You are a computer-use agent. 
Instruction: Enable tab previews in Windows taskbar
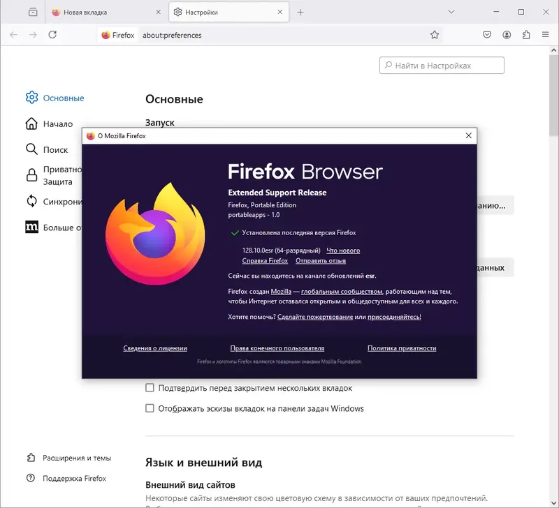(x=150, y=408)
